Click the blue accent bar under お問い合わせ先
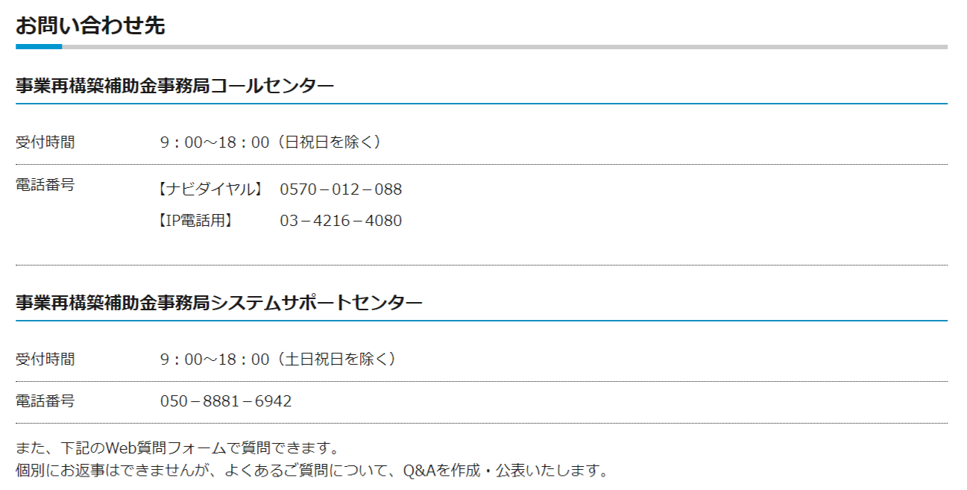967x490 pixels. click(39, 47)
